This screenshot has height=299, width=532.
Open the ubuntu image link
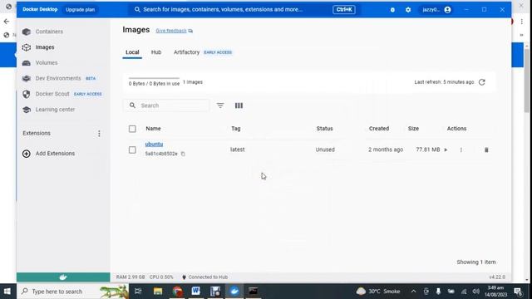click(154, 144)
